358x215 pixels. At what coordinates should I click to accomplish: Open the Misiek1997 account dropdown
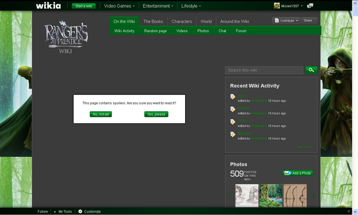(302, 6)
